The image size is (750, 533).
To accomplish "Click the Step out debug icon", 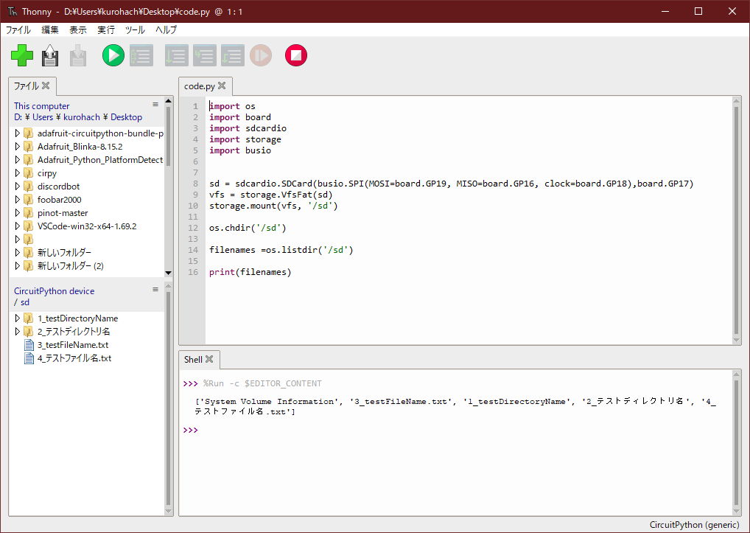I will click(x=233, y=55).
